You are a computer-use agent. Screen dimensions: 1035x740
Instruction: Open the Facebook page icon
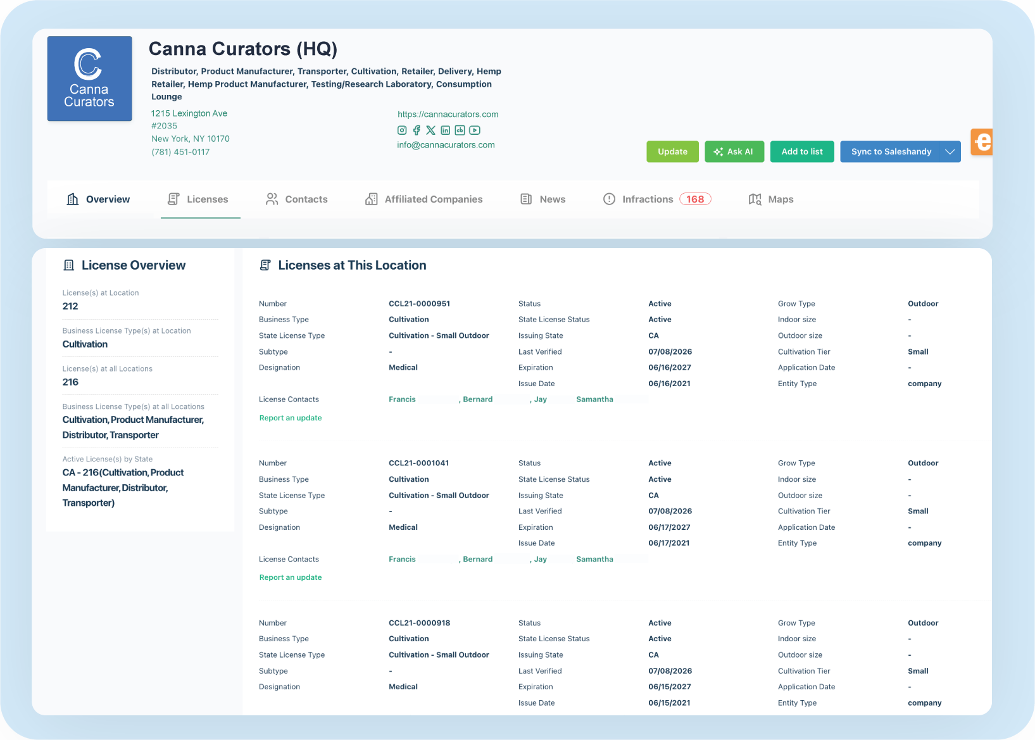click(x=417, y=130)
